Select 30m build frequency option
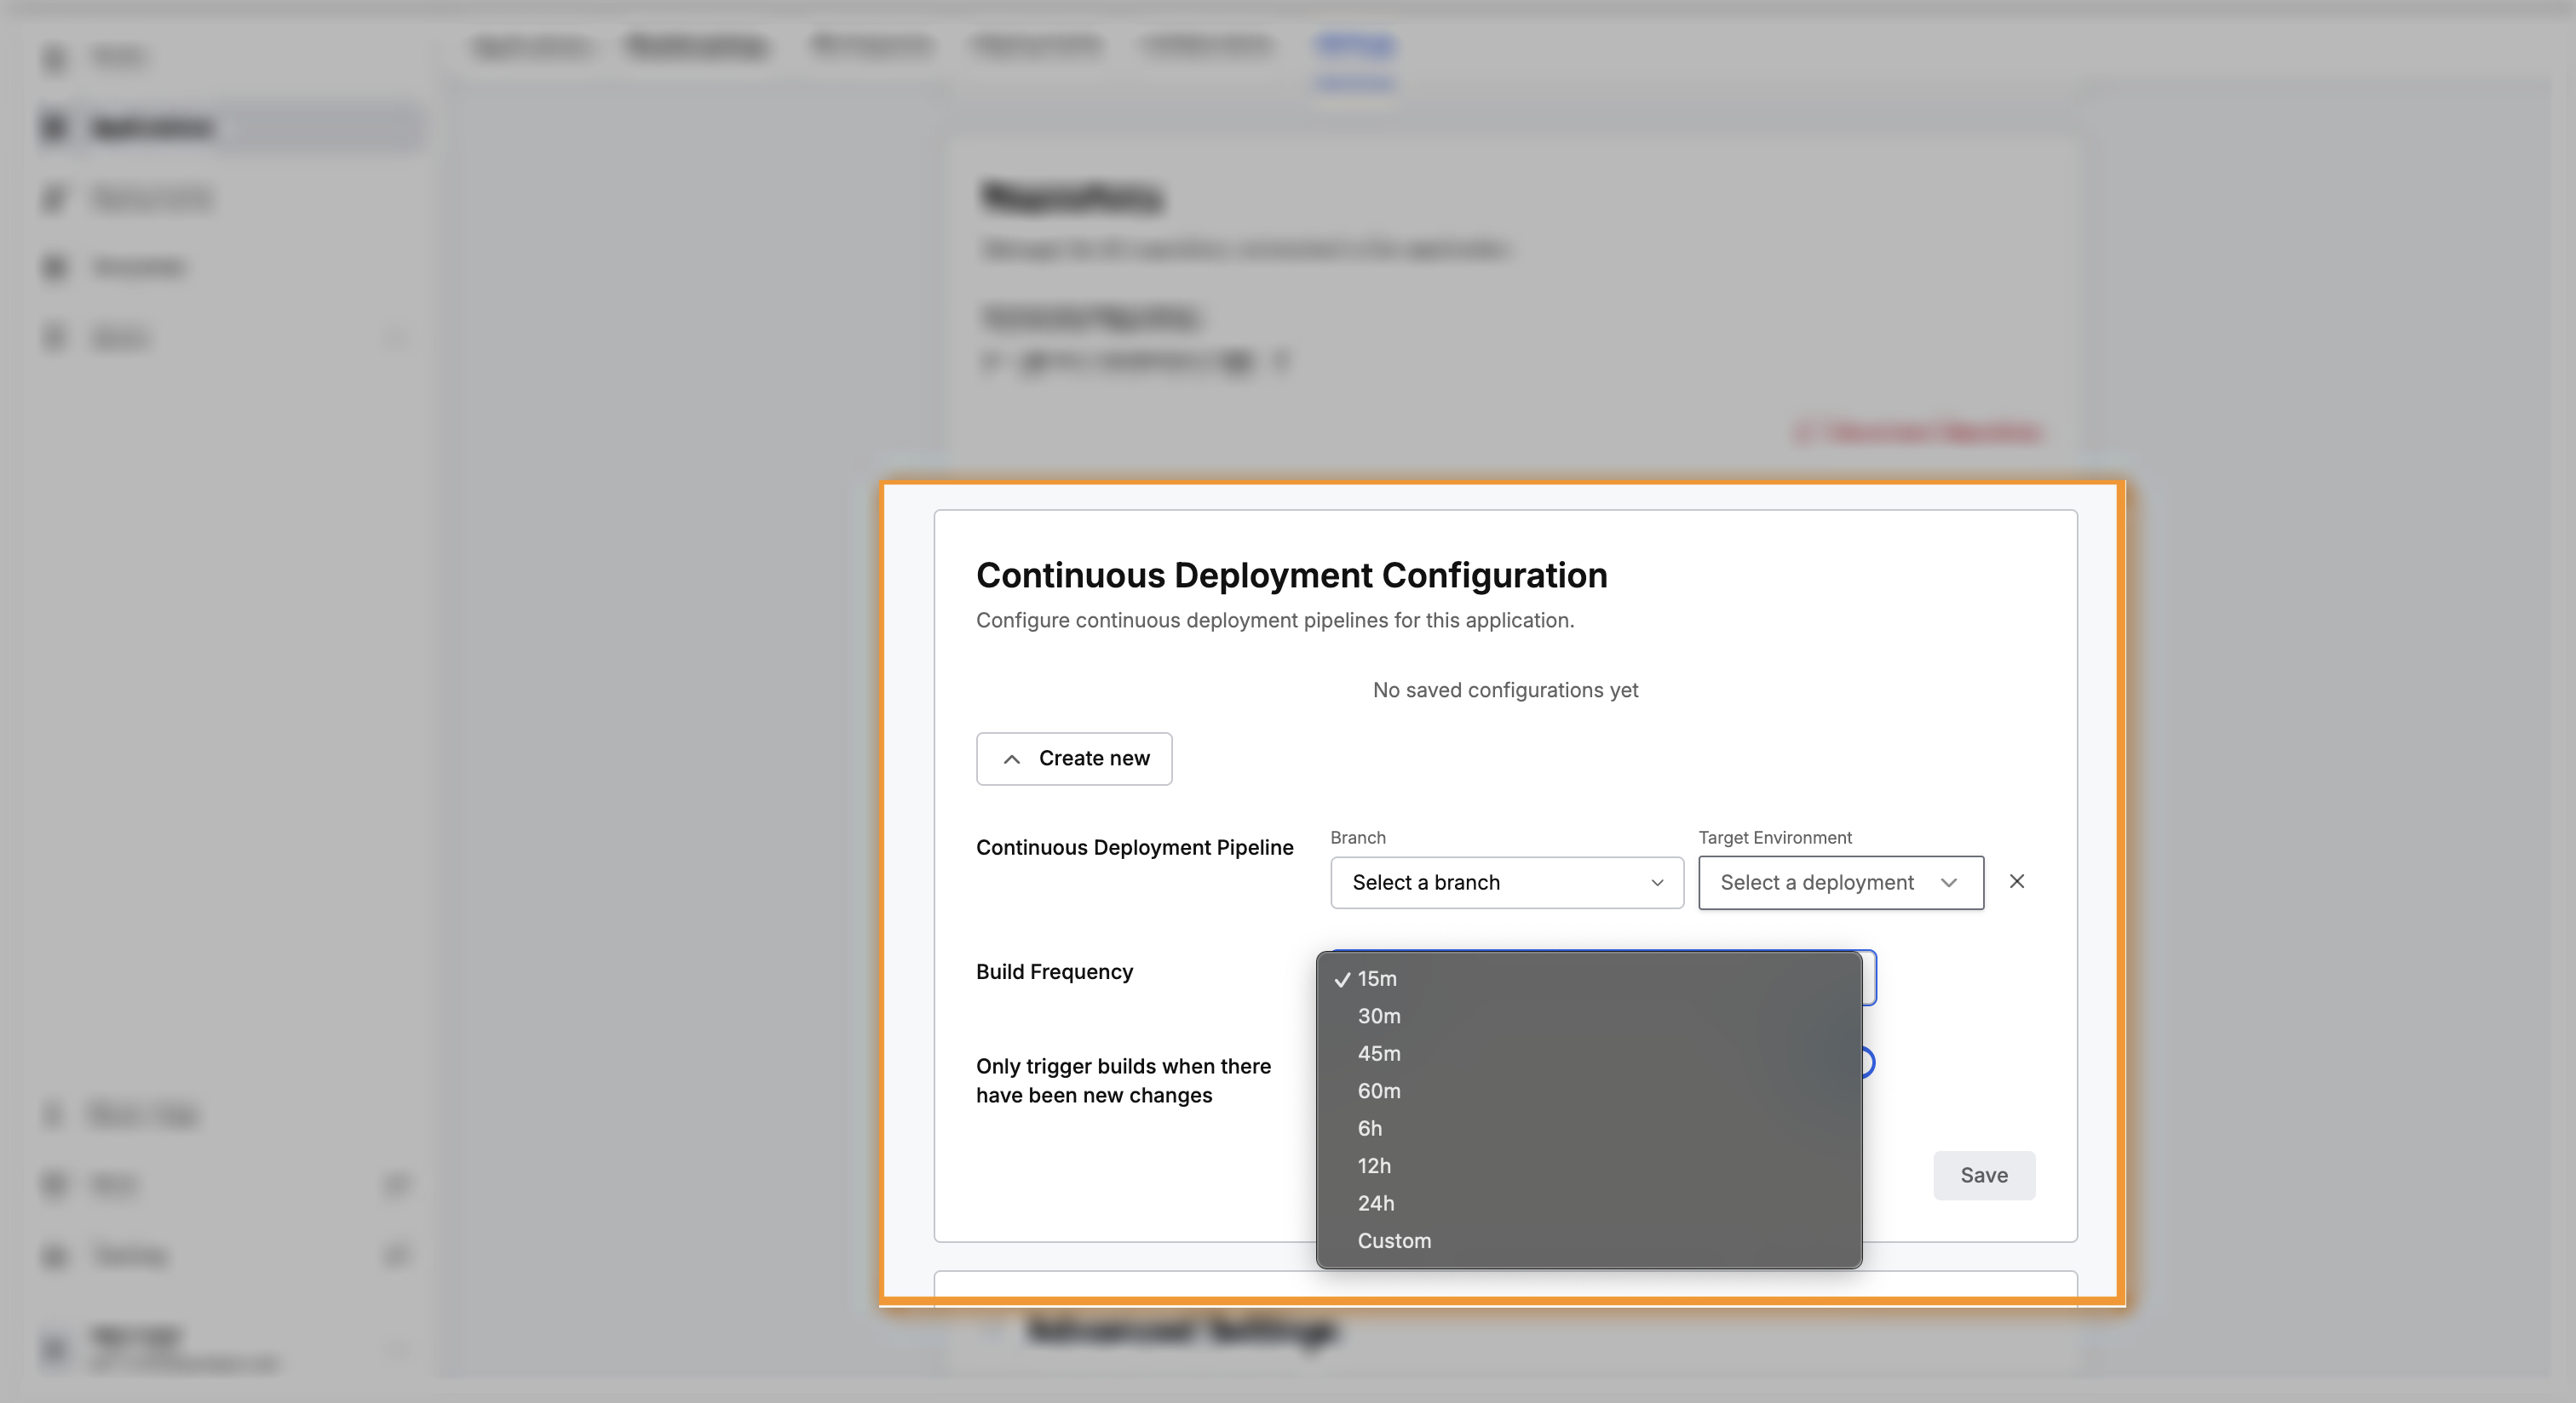Screen dimensions: 2576x1403 point(1589,1016)
